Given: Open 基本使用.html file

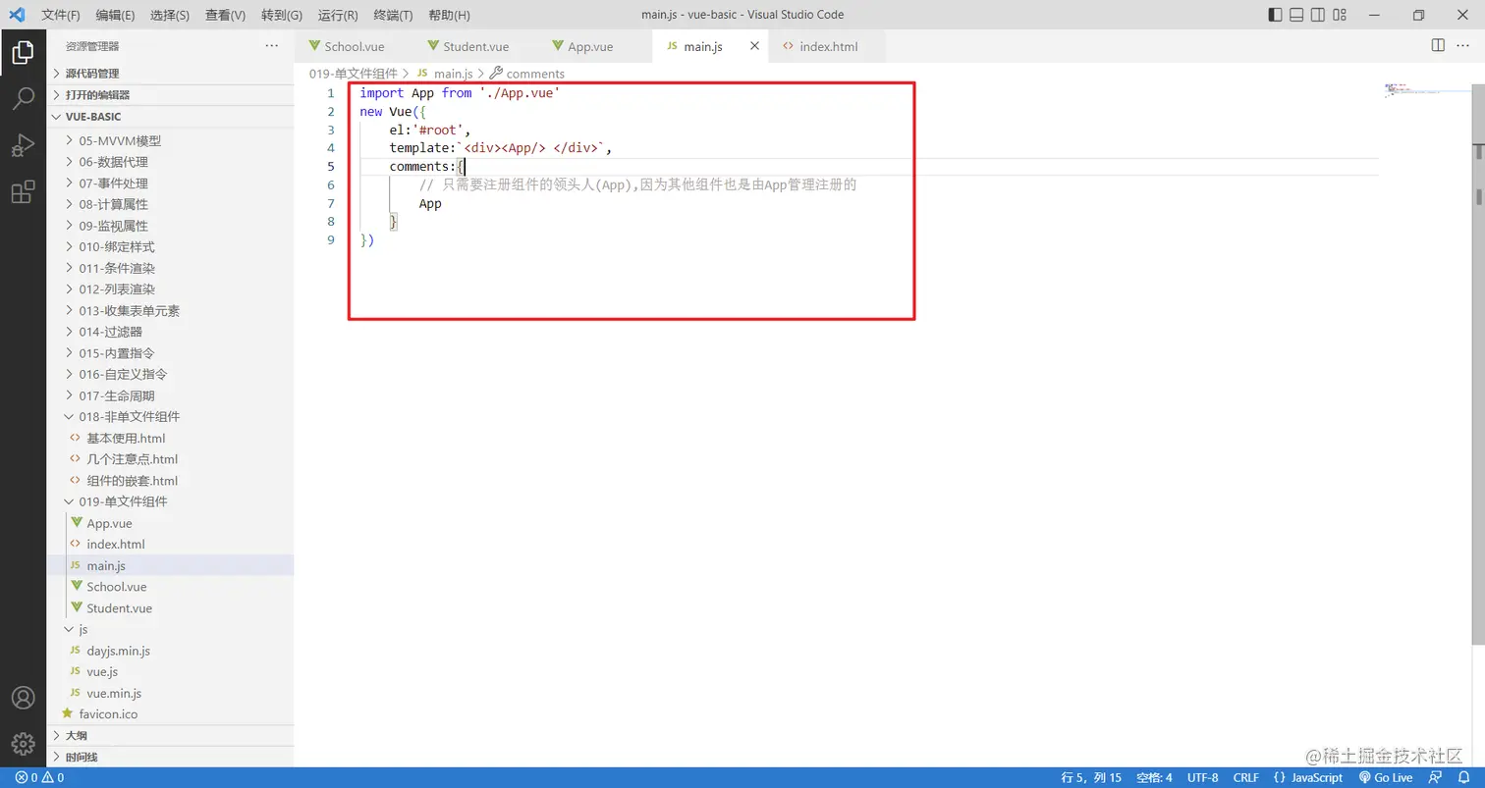Looking at the screenshot, I should tap(170, 439).
